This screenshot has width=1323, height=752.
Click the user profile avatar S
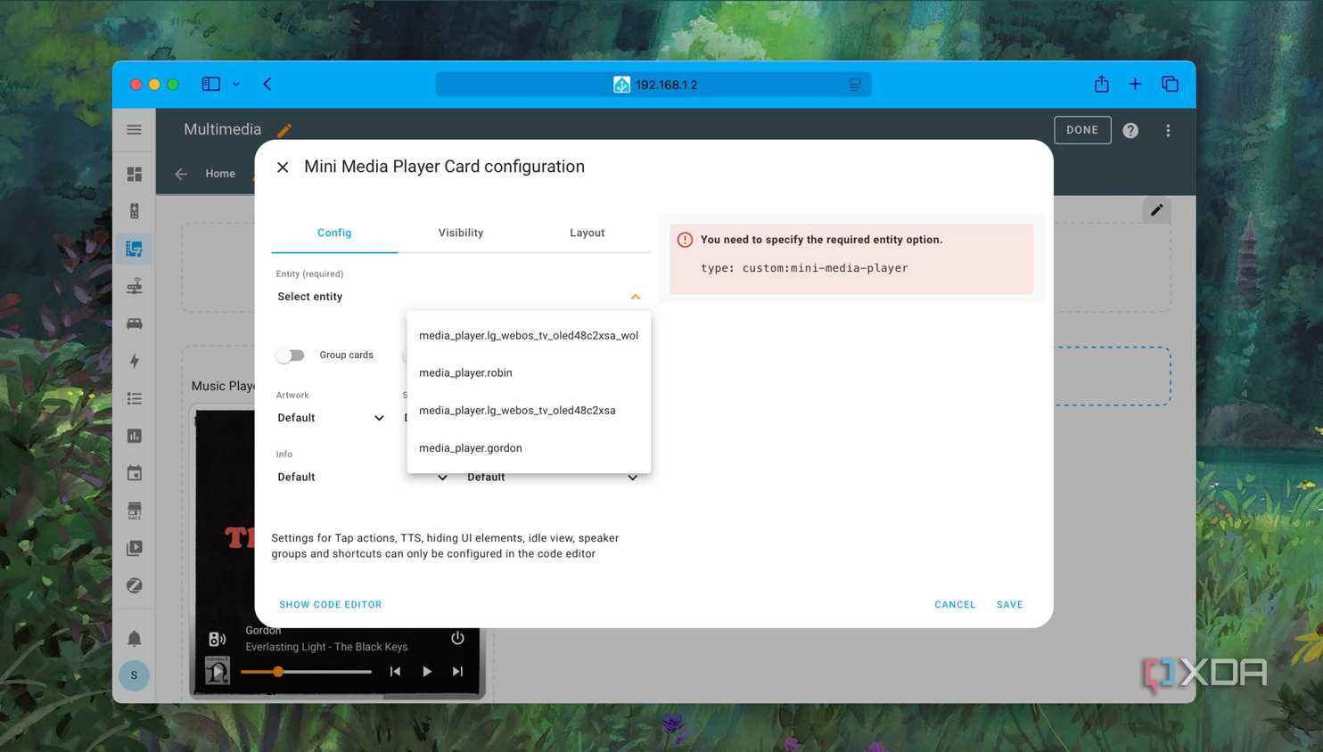(135, 675)
